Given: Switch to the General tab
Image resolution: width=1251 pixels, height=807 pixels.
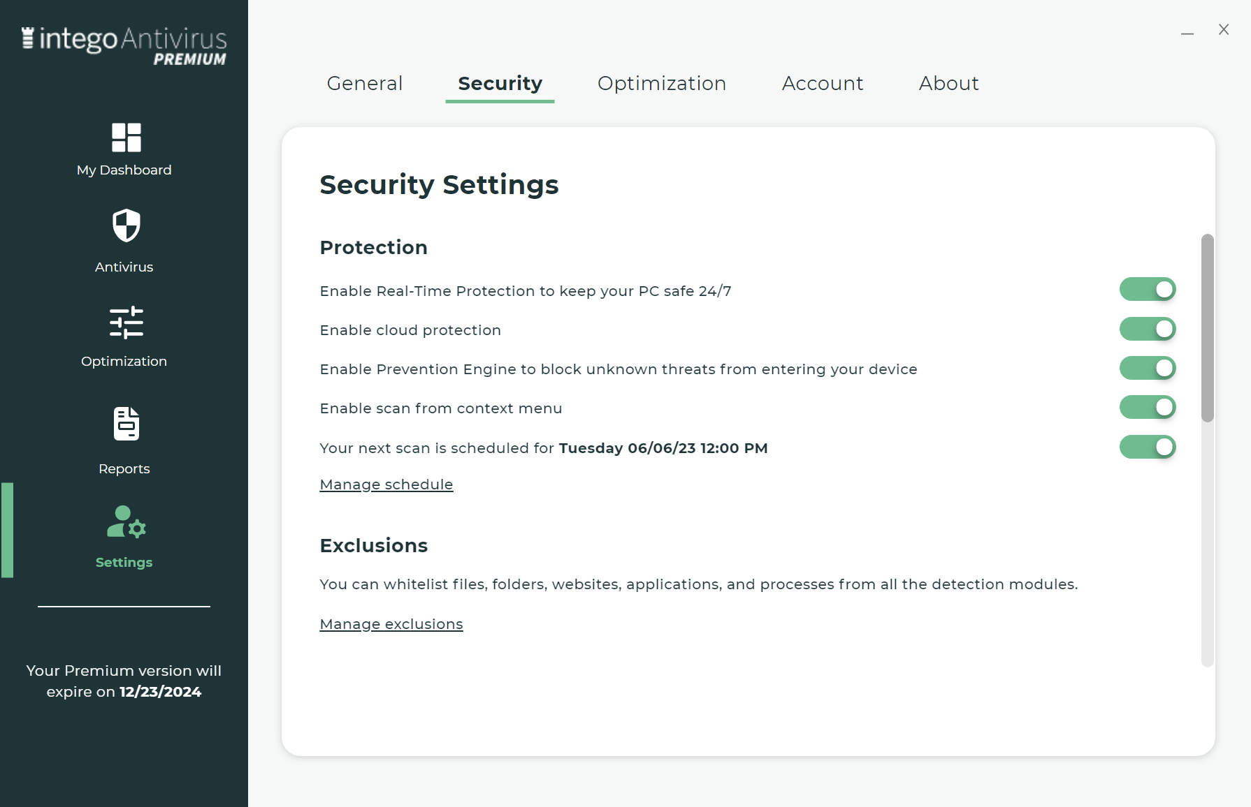Looking at the screenshot, I should coord(365,83).
